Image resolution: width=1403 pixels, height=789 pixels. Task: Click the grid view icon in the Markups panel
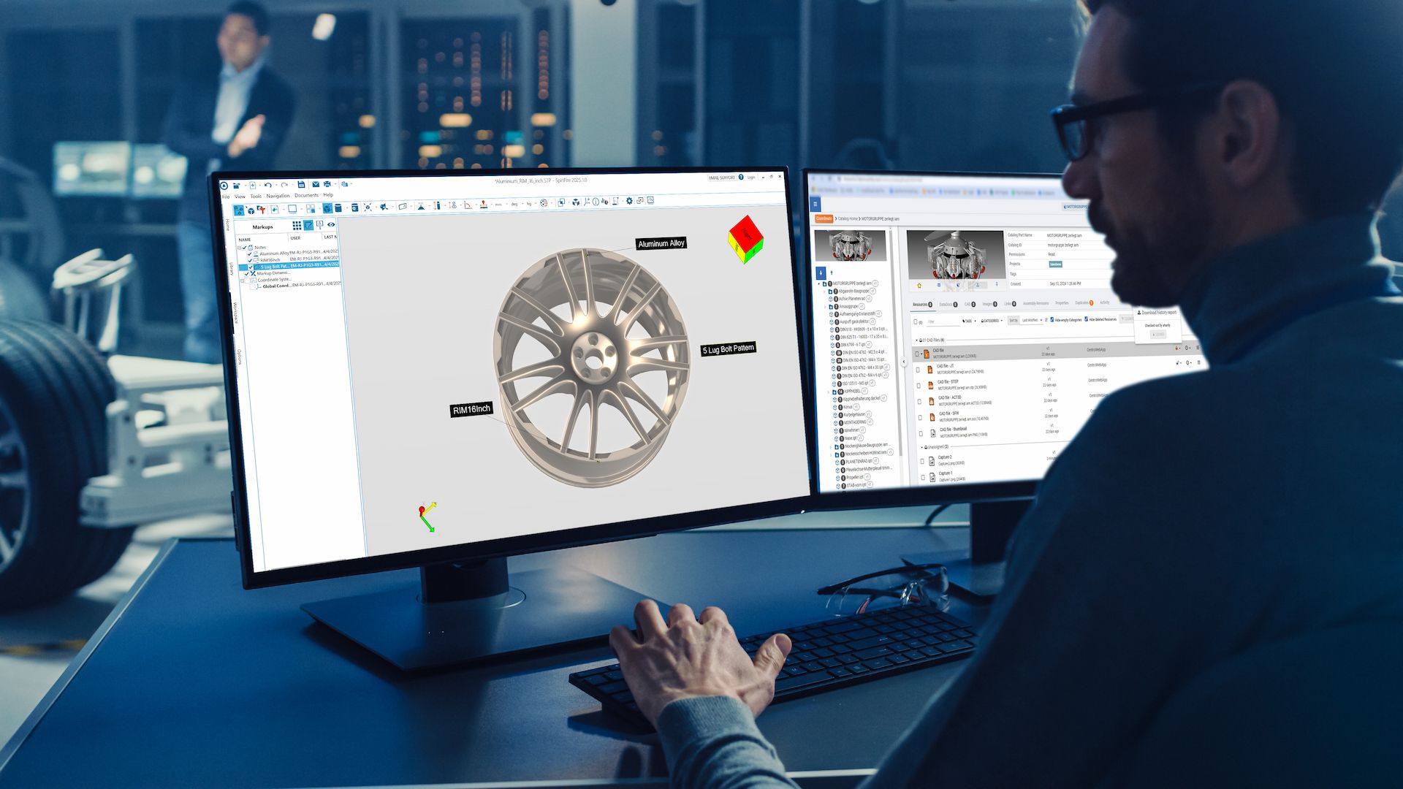pyautogui.click(x=297, y=225)
